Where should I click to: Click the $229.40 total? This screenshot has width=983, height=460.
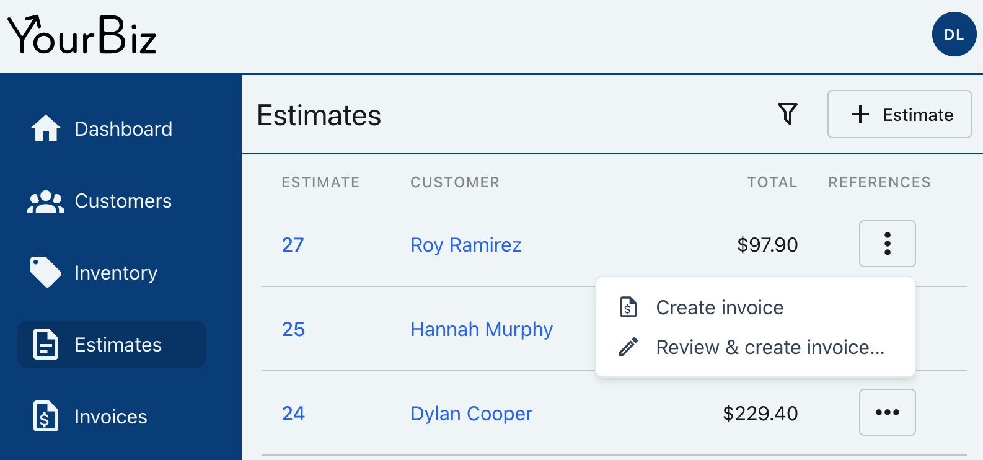760,414
